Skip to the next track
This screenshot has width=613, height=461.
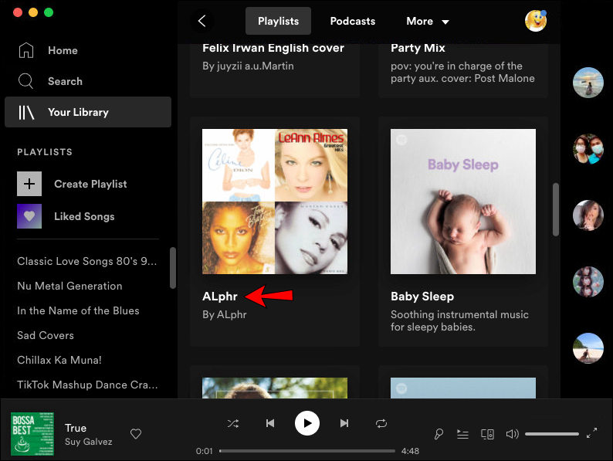(344, 423)
